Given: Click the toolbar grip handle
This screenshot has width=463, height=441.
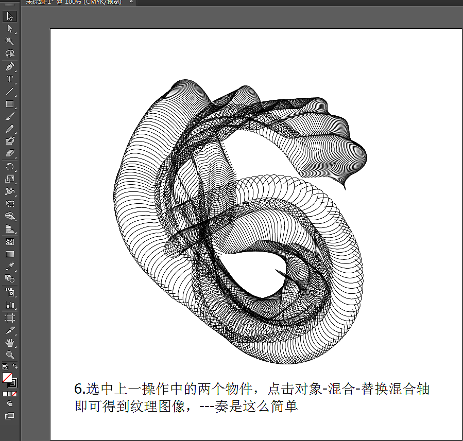Looking at the screenshot, I should coord(9,5).
